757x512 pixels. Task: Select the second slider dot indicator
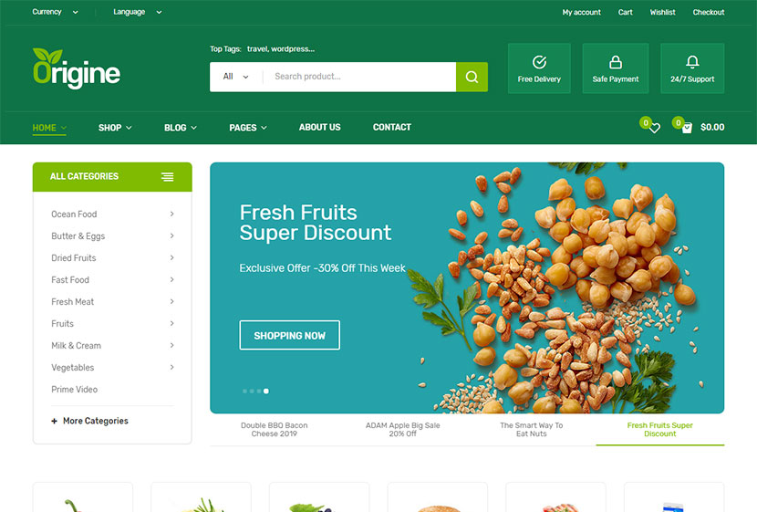[252, 392]
